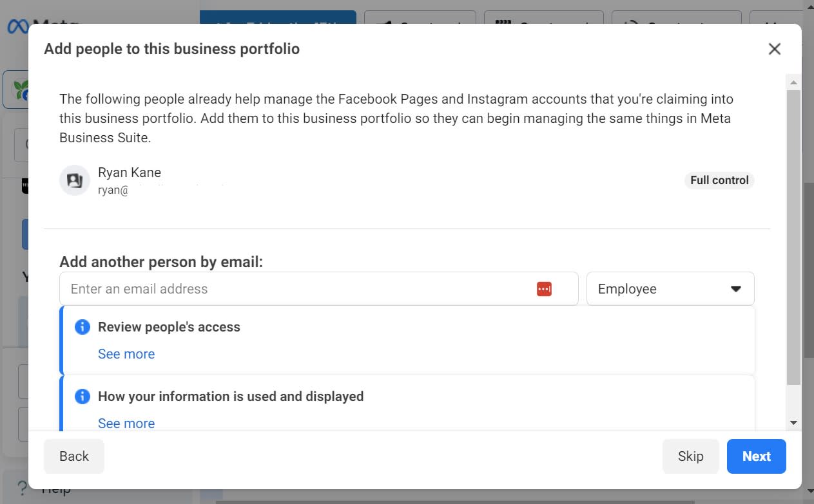Click Ryan Kane's profile avatar icon

click(x=75, y=180)
